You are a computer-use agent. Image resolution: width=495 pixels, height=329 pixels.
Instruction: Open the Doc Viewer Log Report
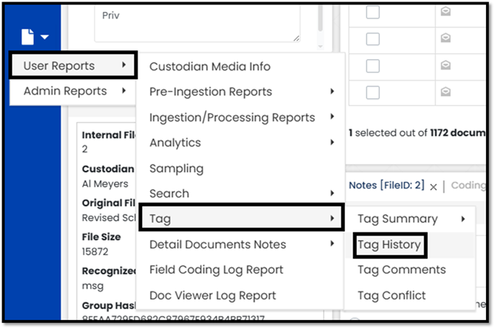click(x=212, y=296)
